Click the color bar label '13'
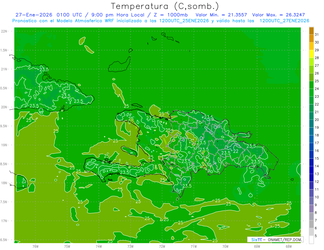This screenshot has height=250, width=324. pyautogui.click(x=317, y=174)
